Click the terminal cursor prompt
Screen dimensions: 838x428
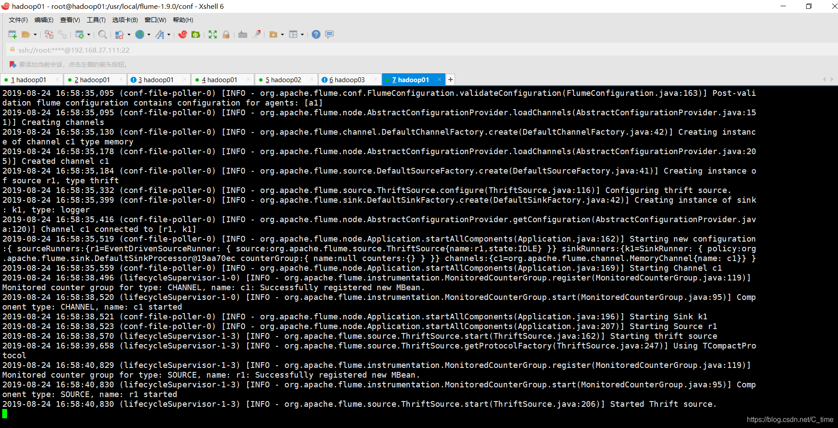pos(4,413)
